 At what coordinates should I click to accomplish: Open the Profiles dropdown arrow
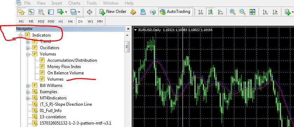point(79,12)
